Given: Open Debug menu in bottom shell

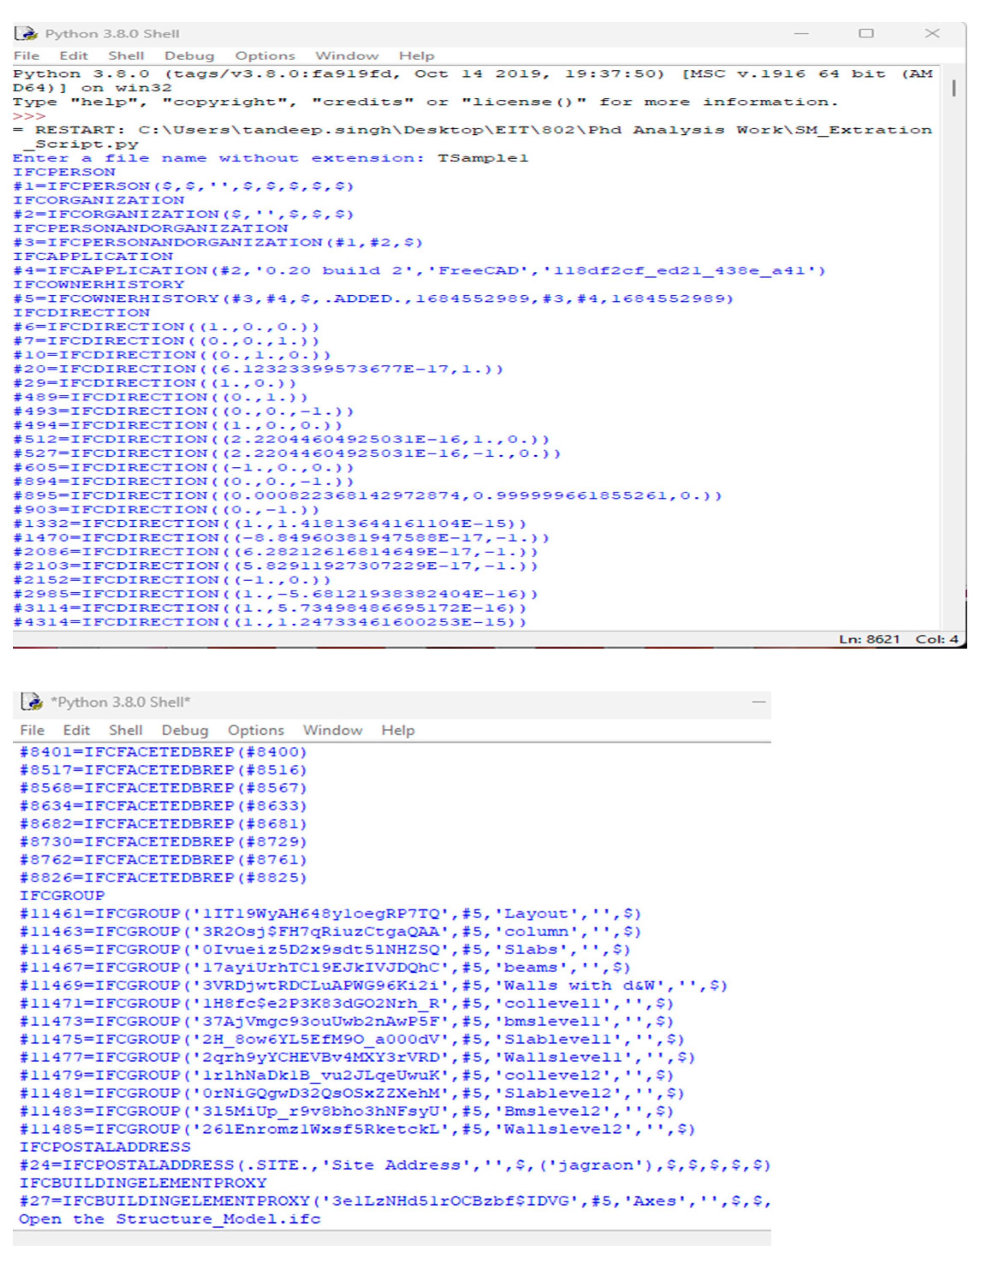Looking at the screenshot, I should (184, 730).
